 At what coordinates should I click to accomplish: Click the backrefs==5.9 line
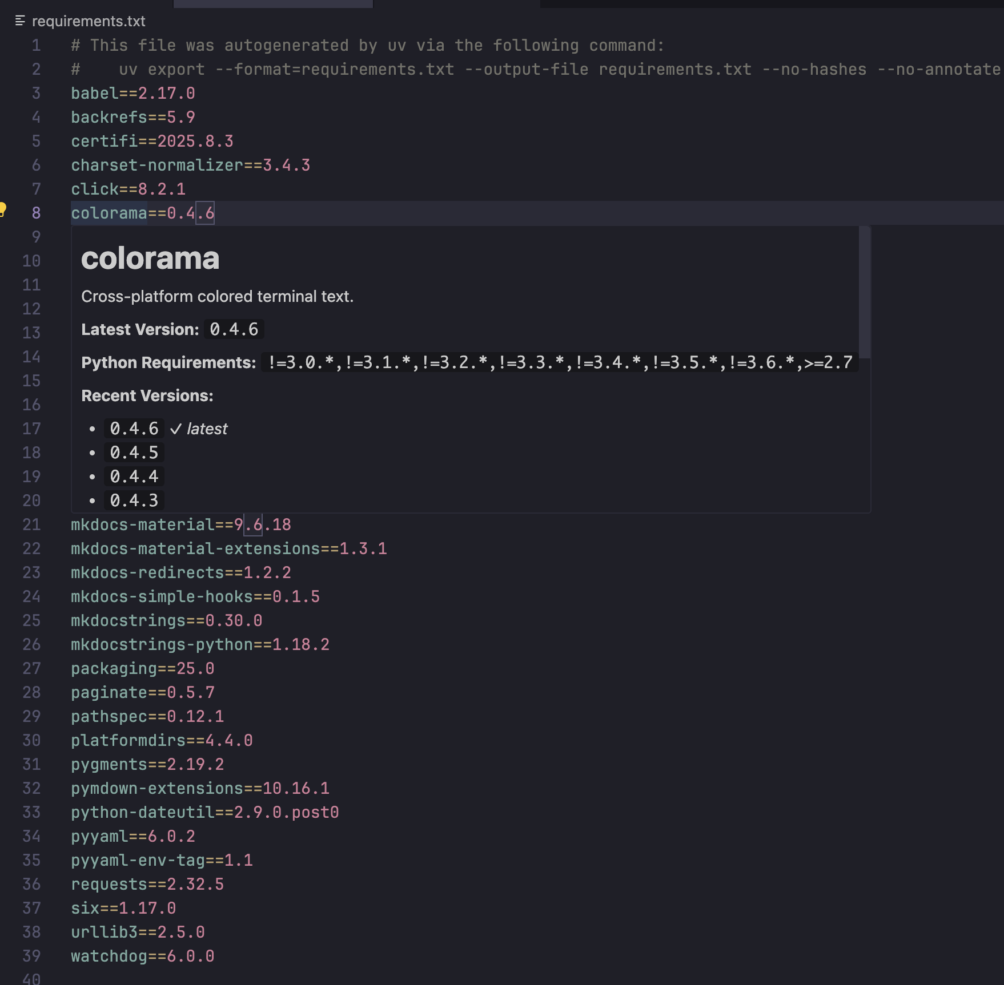pos(133,117)
